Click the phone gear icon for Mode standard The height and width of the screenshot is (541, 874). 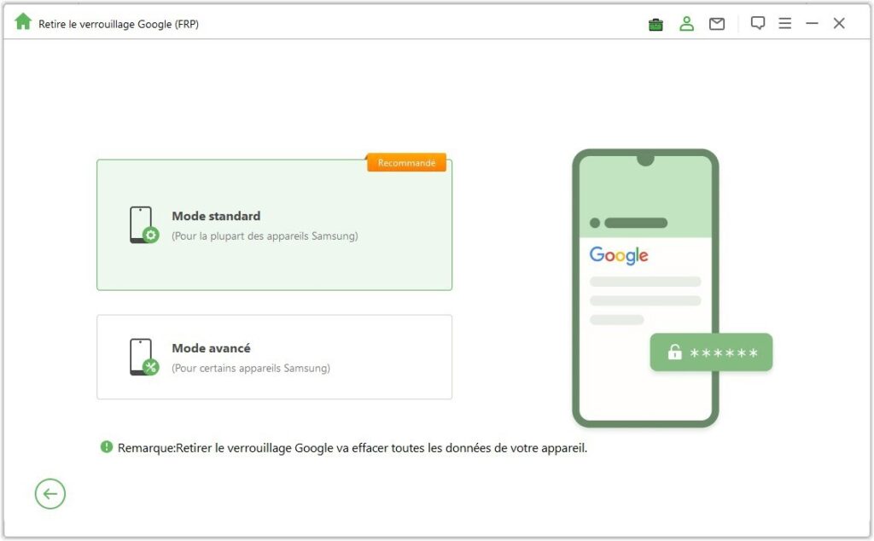(x=143, y=225)
